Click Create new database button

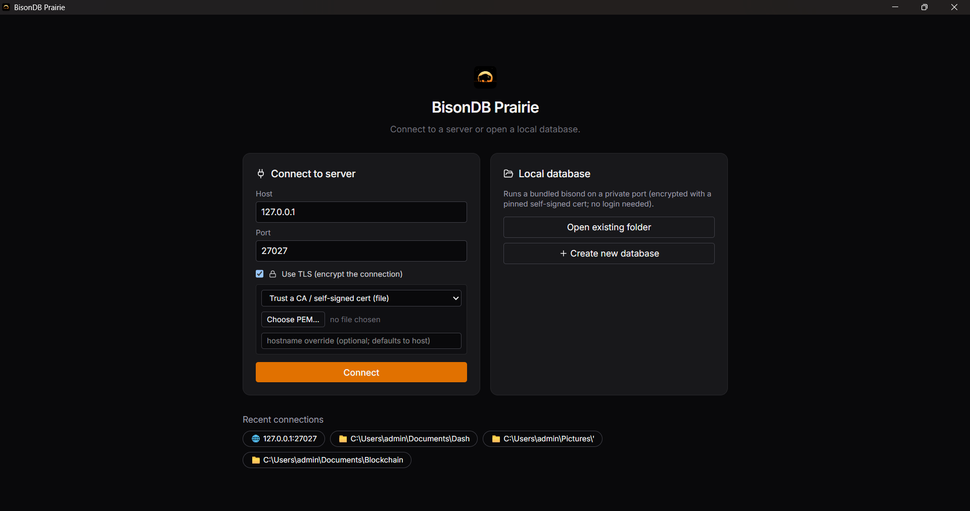[609, 253]
